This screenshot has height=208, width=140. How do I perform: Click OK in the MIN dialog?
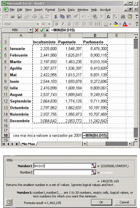pyautogui.click(x=101, y=202)
